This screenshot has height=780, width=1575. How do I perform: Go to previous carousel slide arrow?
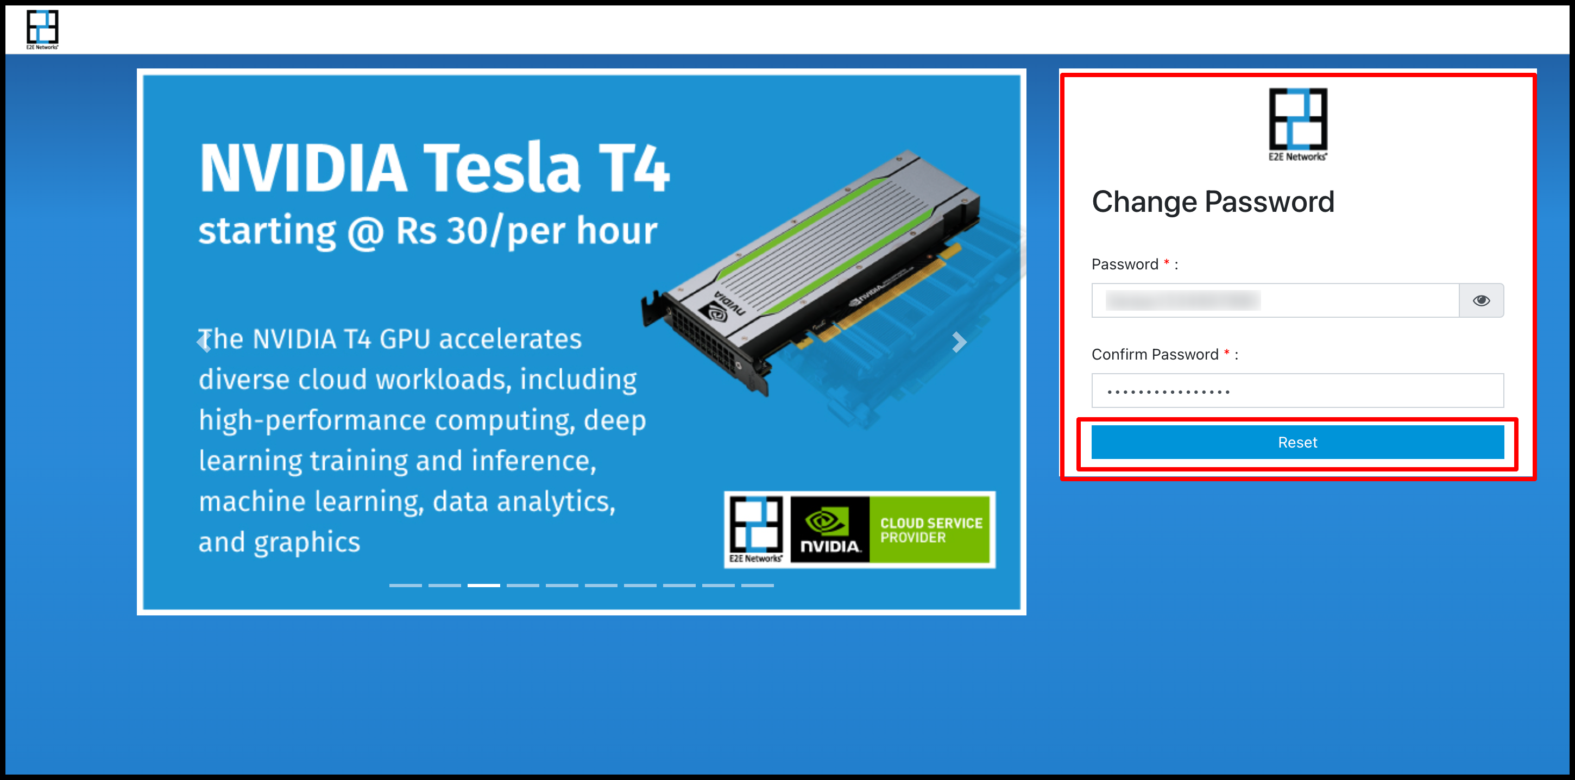pos(204,342)
